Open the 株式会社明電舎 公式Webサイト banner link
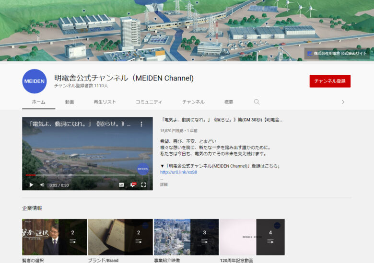This screenshot has width=374, height=263. pos(337,54)
